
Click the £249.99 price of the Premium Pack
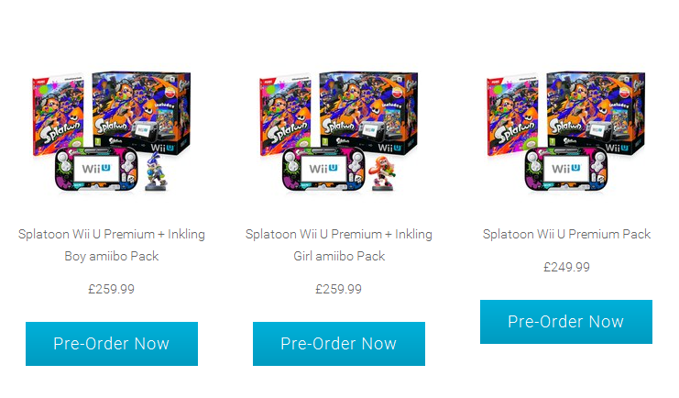pos(566,267)
